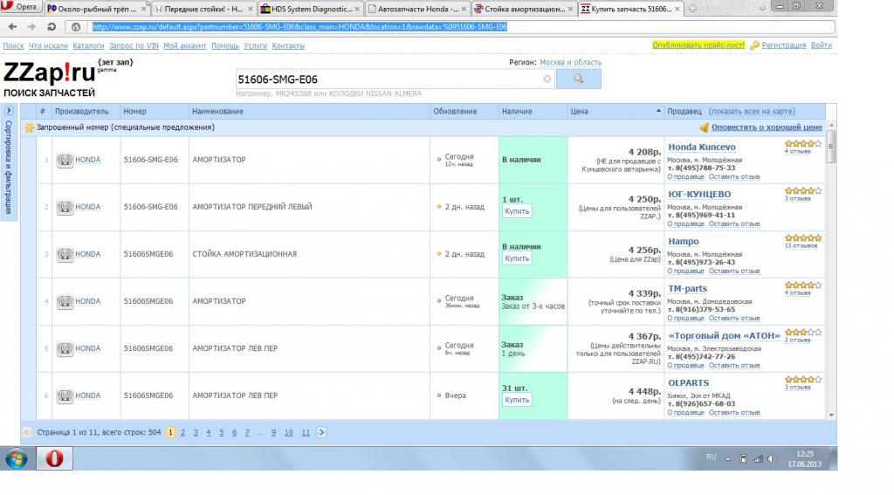894x495 pixels.
Task: Click HONDA manufacturer link in row 2
Action: click(88, 207)
